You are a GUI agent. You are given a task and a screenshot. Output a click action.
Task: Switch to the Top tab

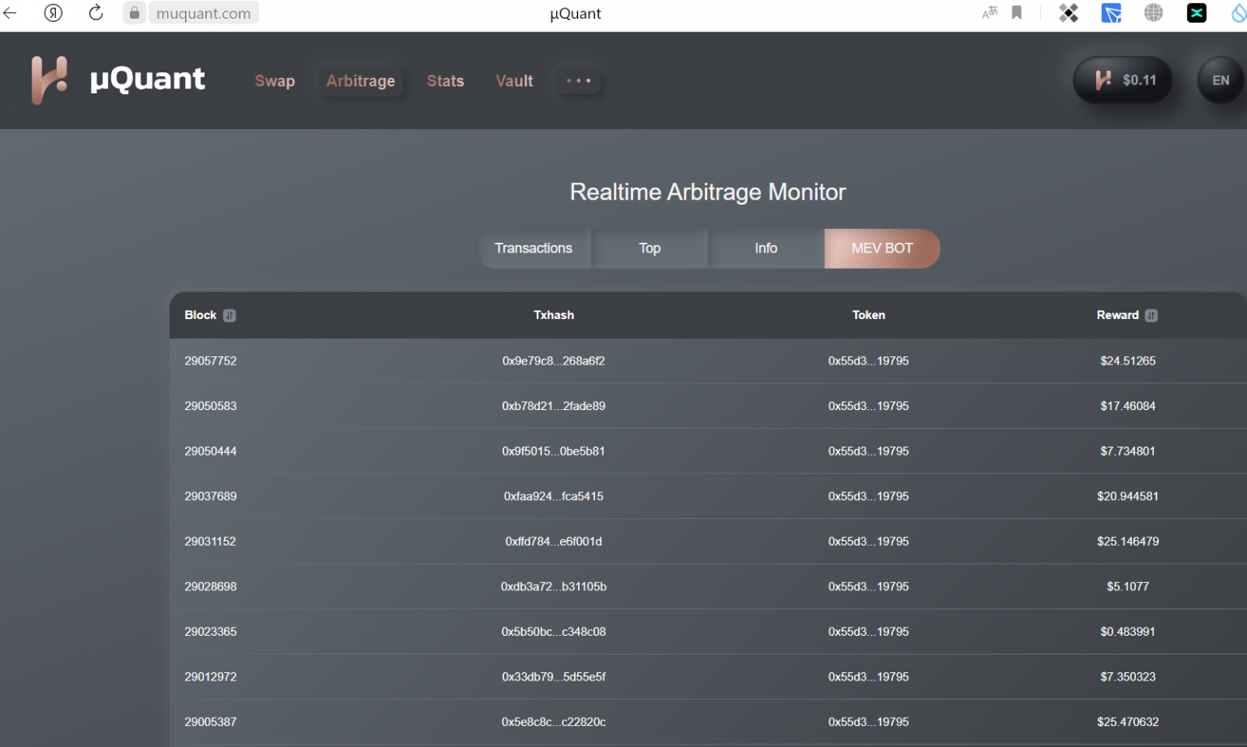(649, 248)
